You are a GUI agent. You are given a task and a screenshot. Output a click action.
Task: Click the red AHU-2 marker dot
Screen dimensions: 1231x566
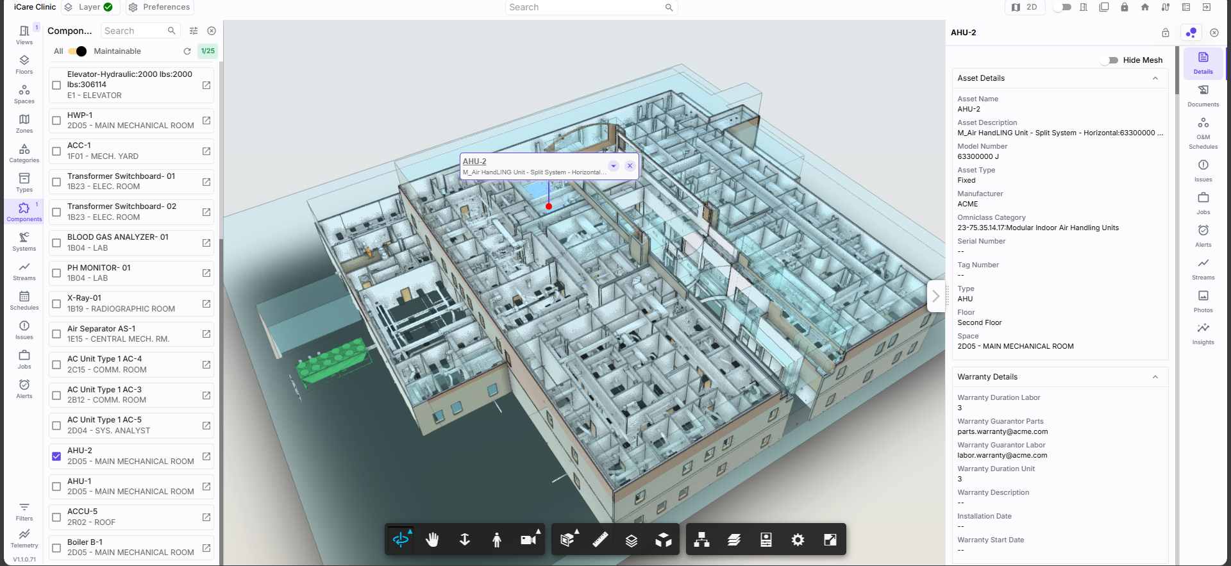pos(549,206)
